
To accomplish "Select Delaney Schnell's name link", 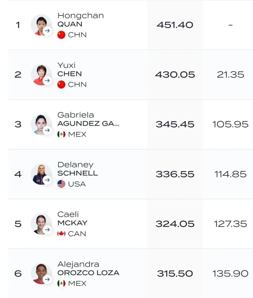I will pos(77,169).
